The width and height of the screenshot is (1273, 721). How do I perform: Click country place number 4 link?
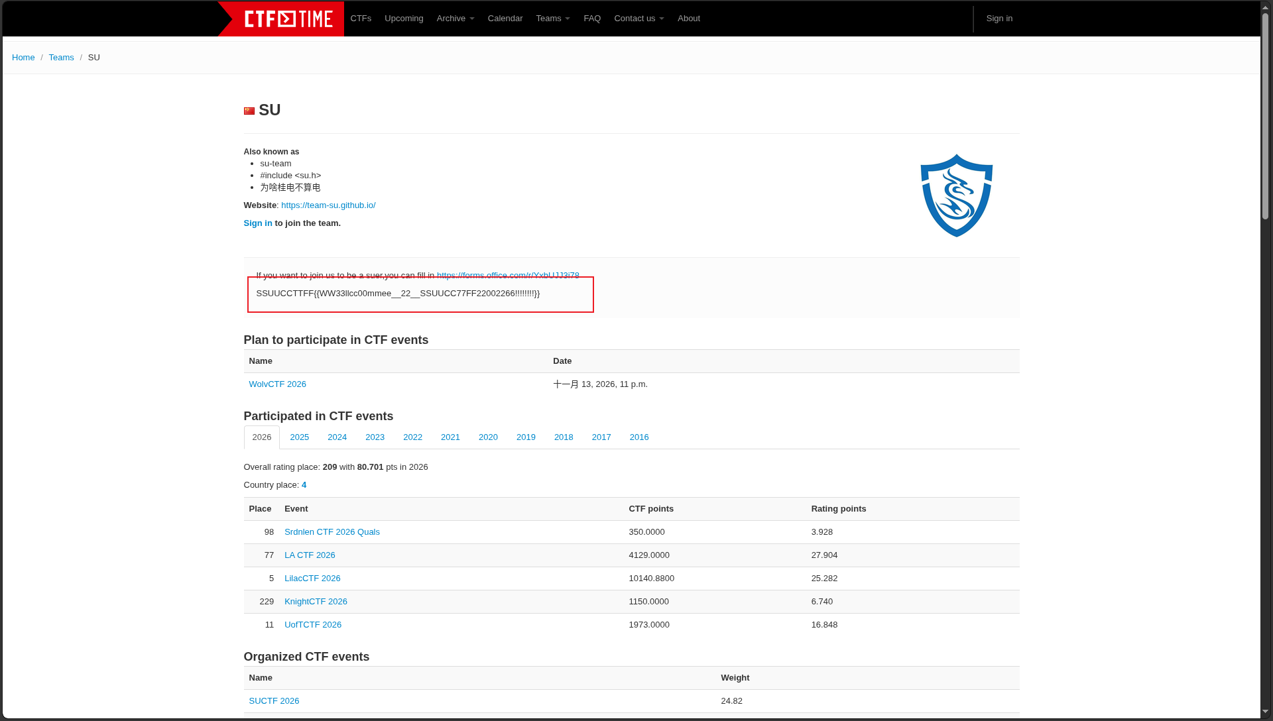(x=304, y=485)
